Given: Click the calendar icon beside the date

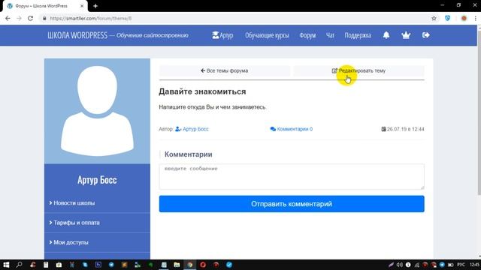Looking at the screenshot, I should pyautogui.click(x=383, y=129).
